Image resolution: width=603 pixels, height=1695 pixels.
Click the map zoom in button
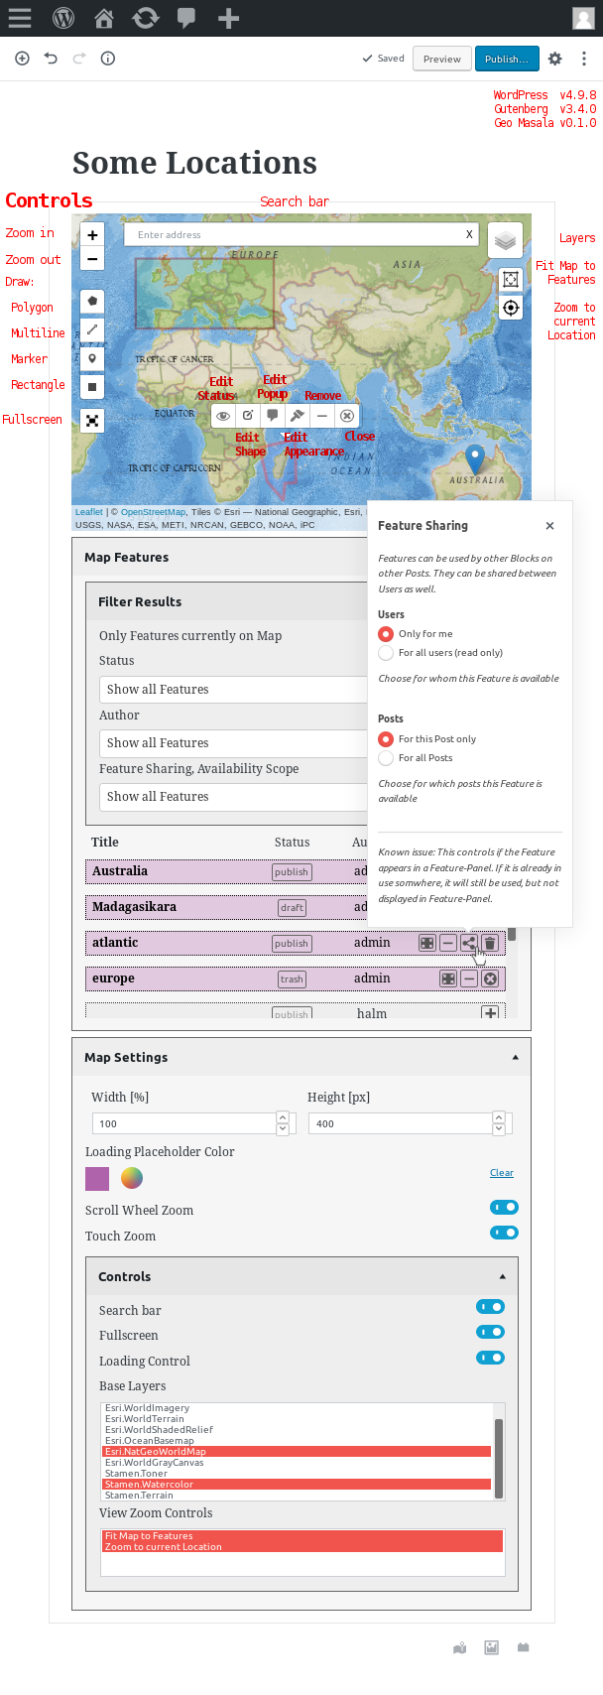pyautogui.click(x=92, y=235)
